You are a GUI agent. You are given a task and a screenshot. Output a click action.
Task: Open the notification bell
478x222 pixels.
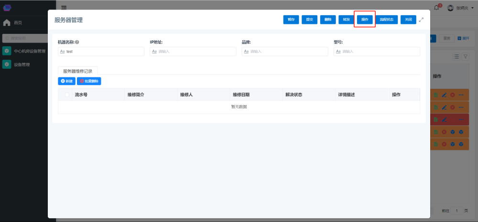pos(436,8)
